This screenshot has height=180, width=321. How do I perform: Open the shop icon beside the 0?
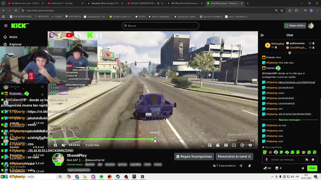(x=277, y=168)
